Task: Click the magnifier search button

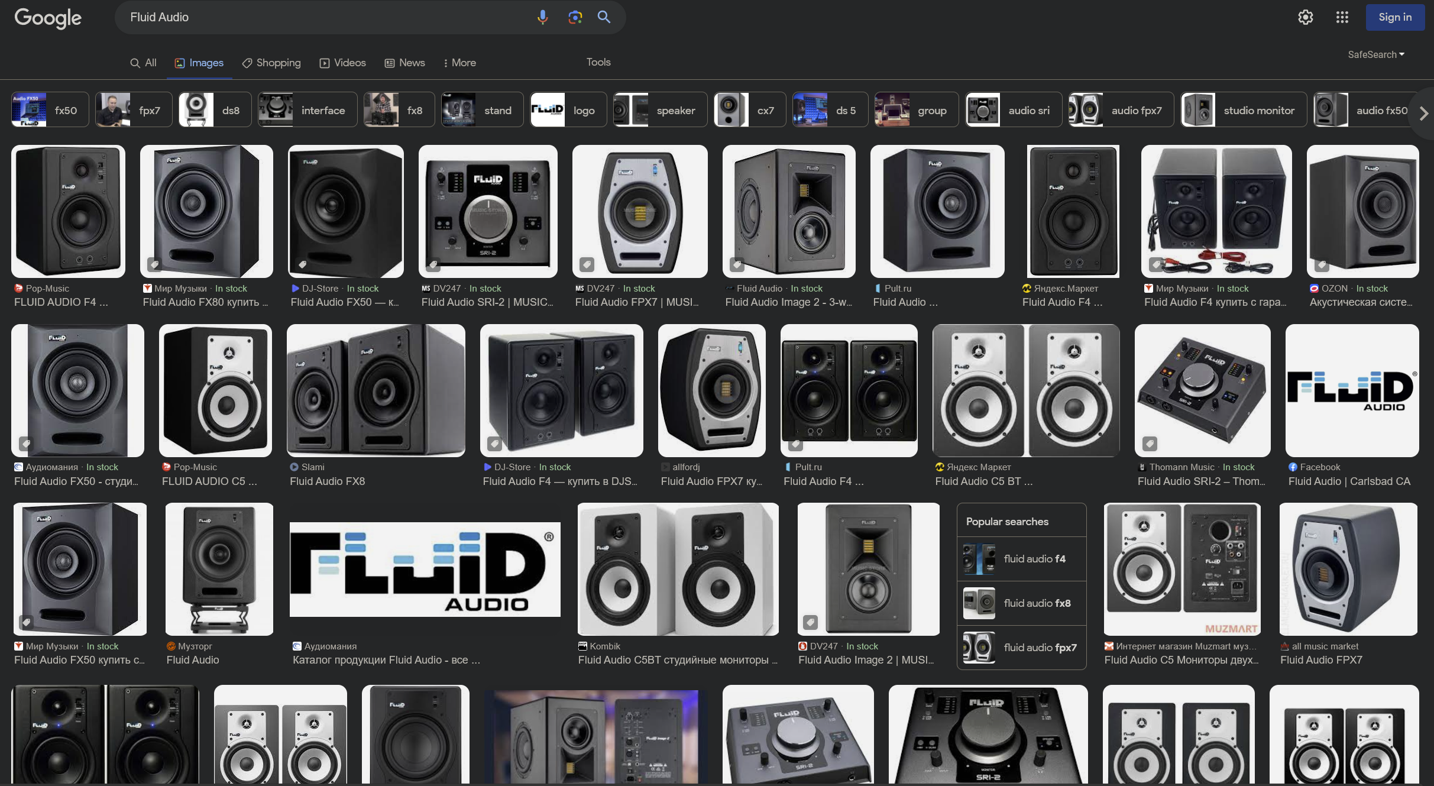Action: tap(604, 17)
